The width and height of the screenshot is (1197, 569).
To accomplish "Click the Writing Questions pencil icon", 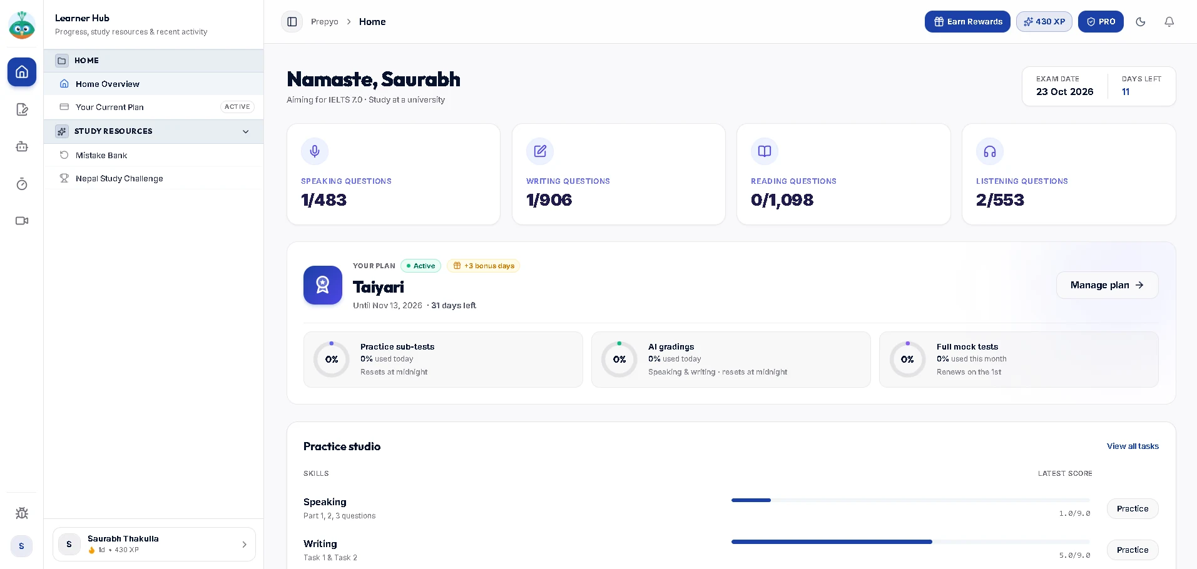I will [x=540, y=151].
